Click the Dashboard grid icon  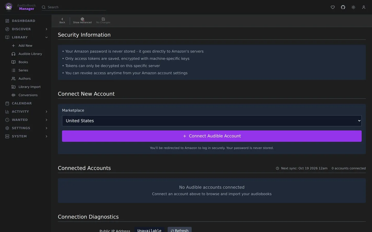[x=7, y=21]
